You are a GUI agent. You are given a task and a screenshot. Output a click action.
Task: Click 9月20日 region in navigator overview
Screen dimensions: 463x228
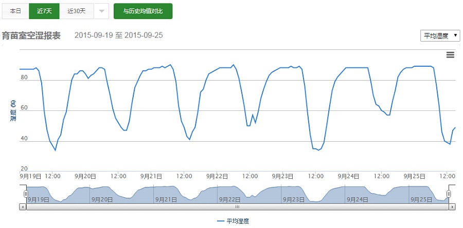tap(103, 199)
